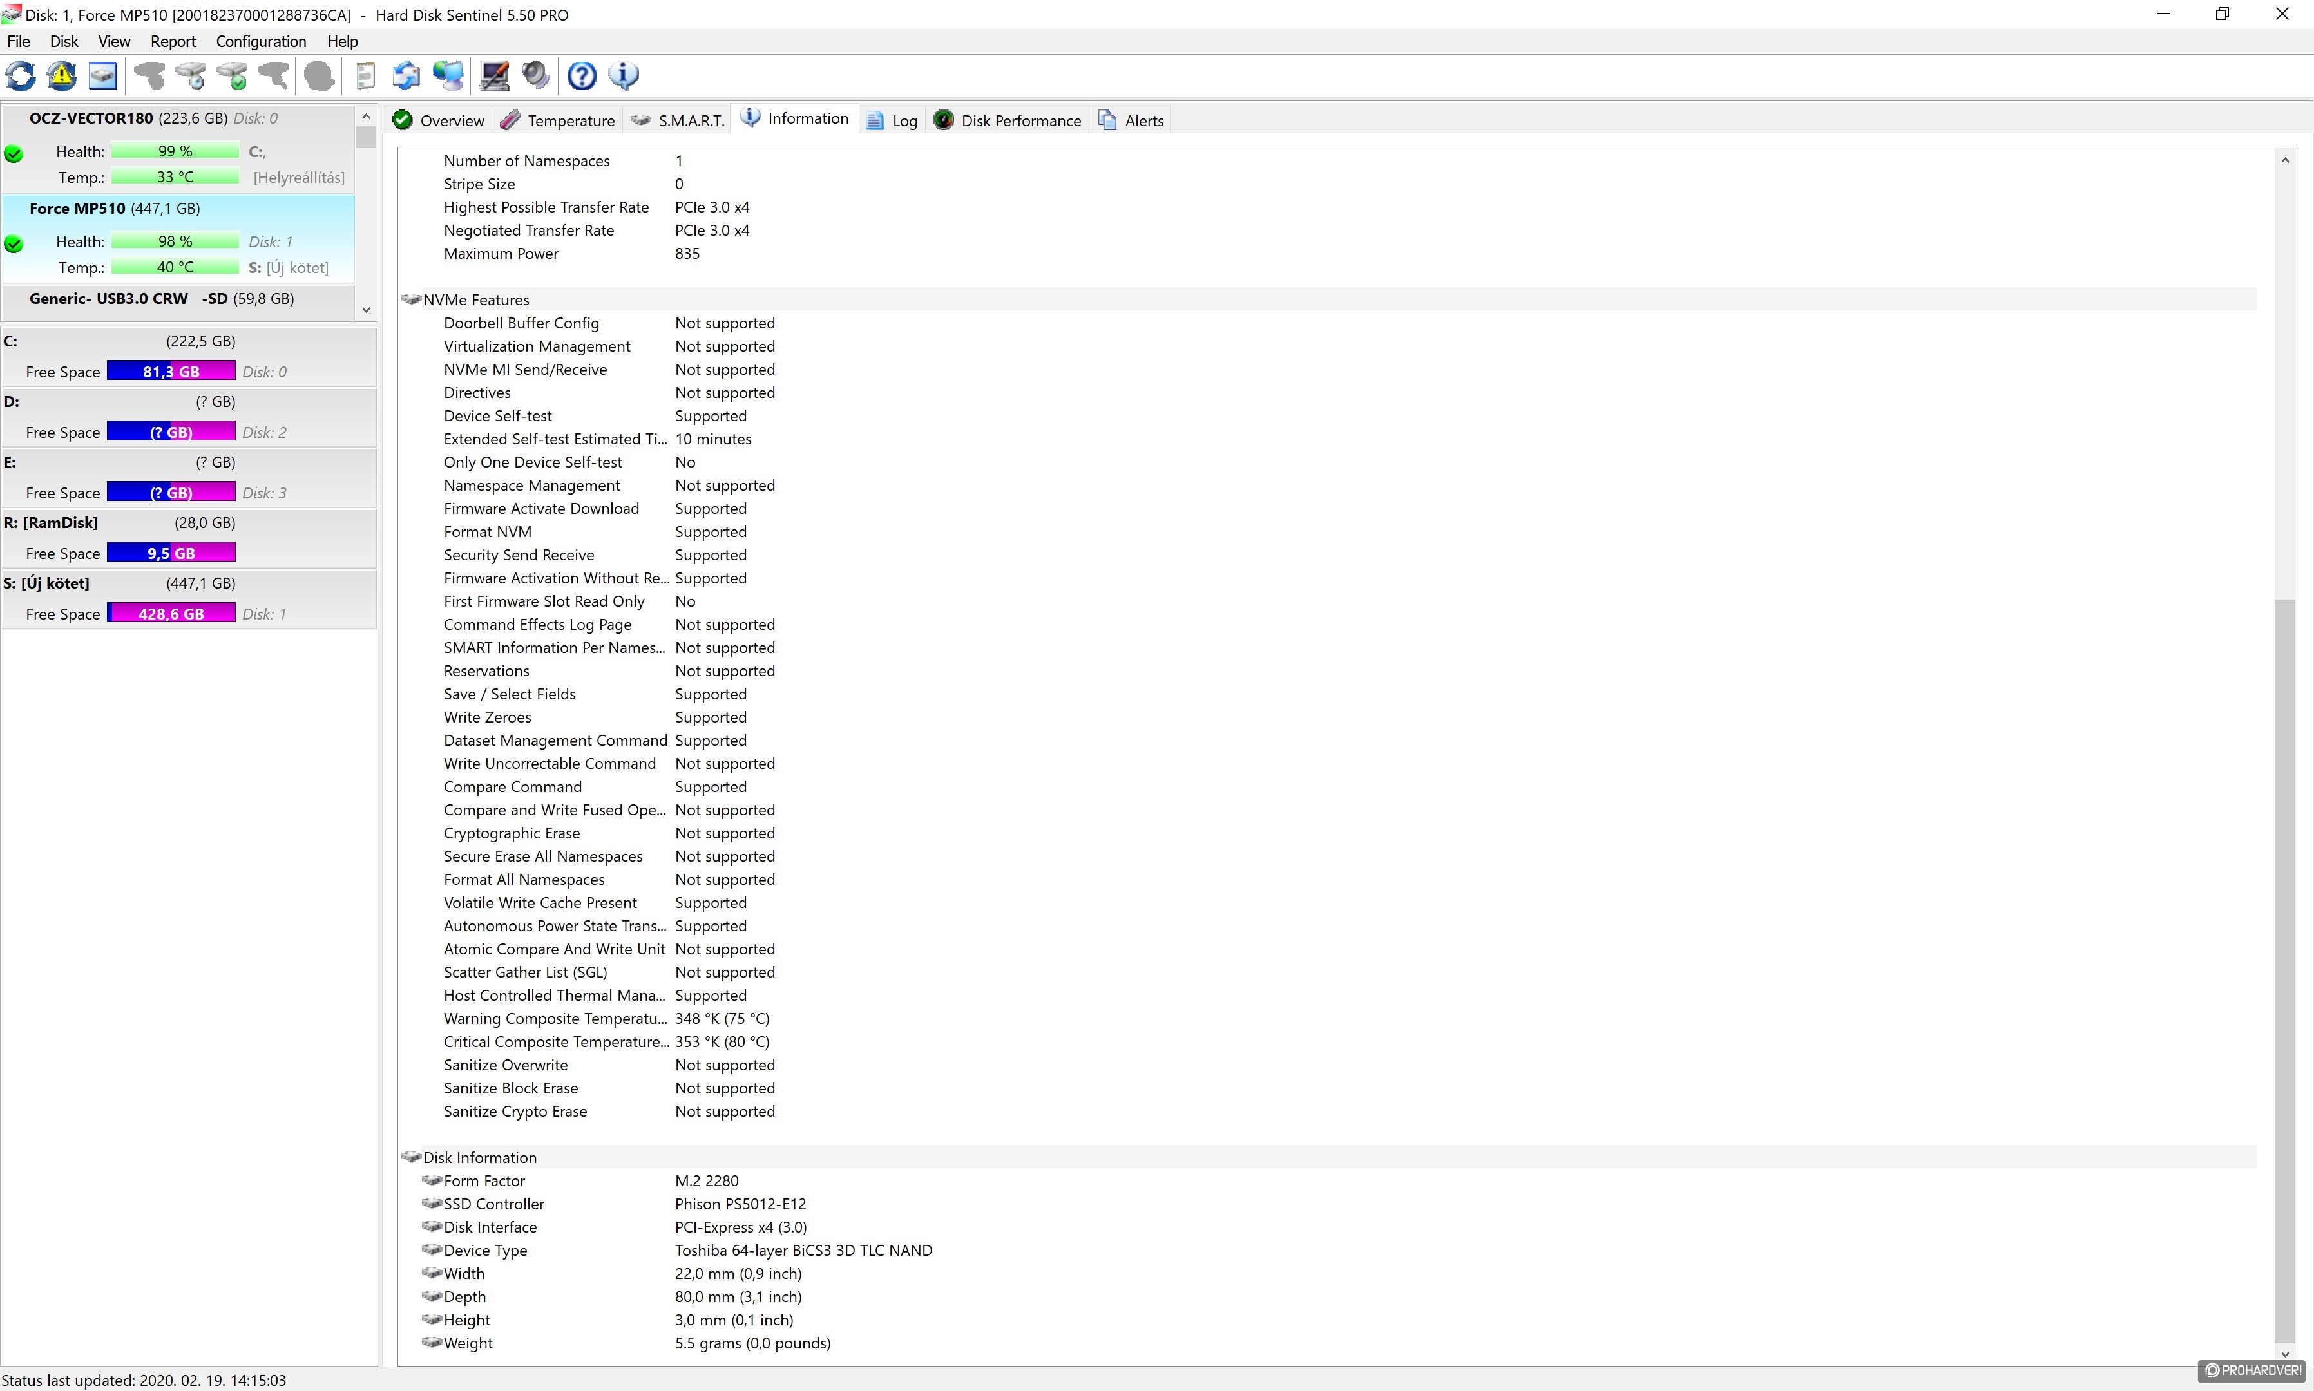
Task: Select the OCZ-VECTOR180 disk entry
Action: pyautogui.click(x=178, y=148)
